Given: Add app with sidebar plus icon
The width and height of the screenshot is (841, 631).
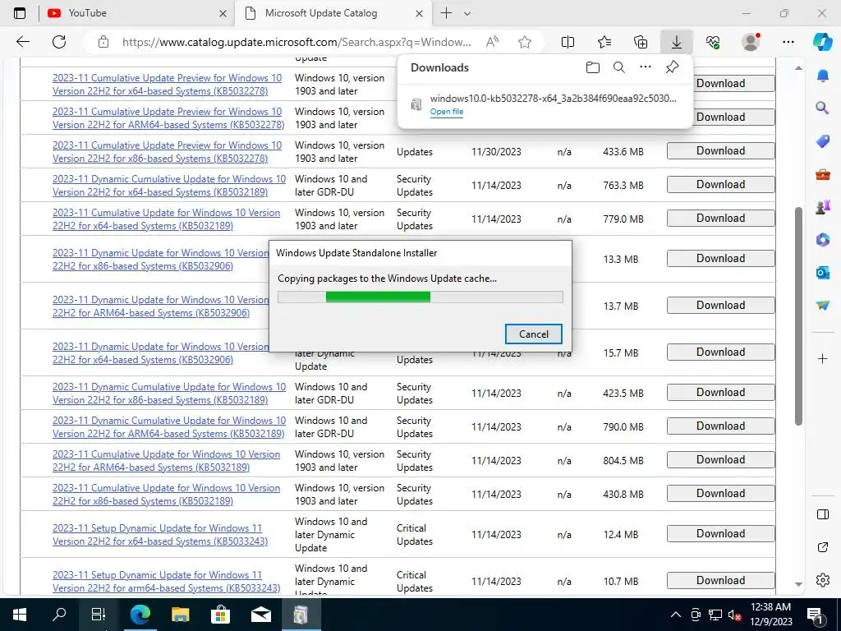Looking at the screenshot, I should [822, 358].
